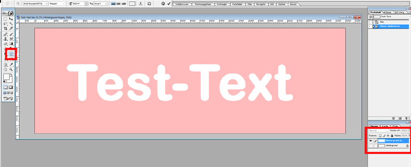Open the Scharf anti-aliasing dropdown

tap(100, 4)
